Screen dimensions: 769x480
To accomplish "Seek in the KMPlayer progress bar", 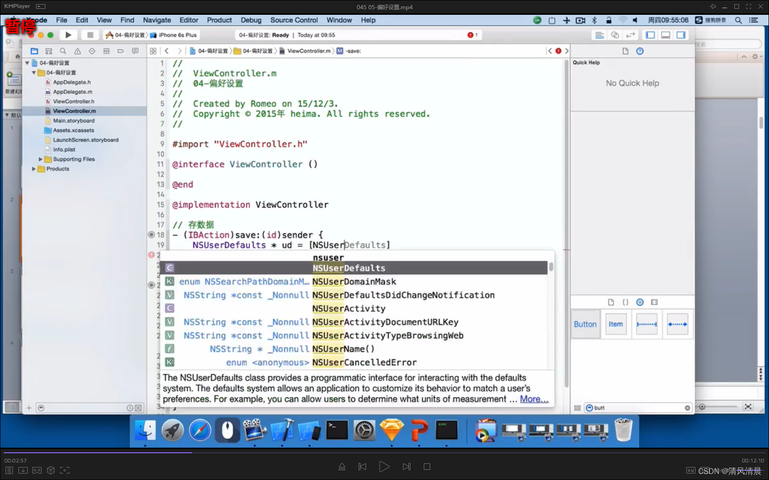I will click(384, 452).
